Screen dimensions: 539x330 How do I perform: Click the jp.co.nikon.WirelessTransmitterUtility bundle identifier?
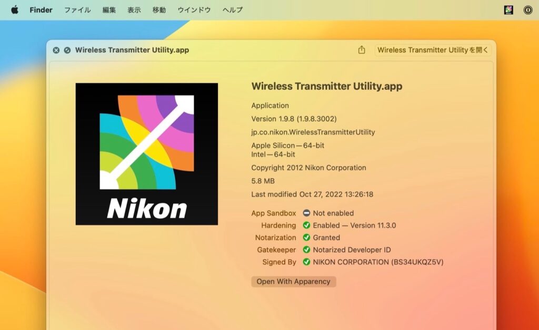[313, 132]
